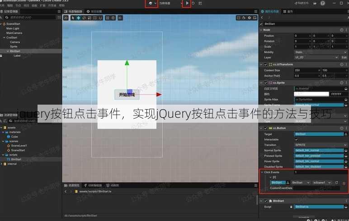Disable the cc.UITransform component checkbox
The height and width of the screenshot is (221, 349).
[x=265, y=64]
